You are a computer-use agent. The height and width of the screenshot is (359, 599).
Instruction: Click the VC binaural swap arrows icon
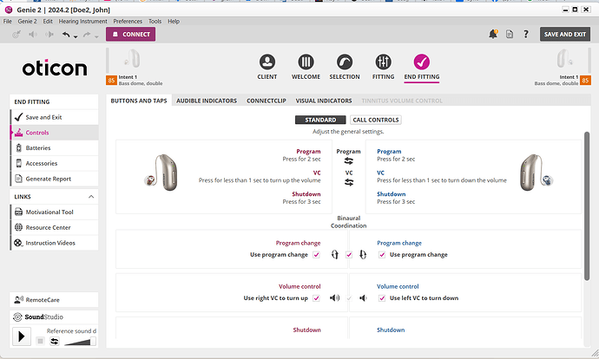click(x=349, y=182)
